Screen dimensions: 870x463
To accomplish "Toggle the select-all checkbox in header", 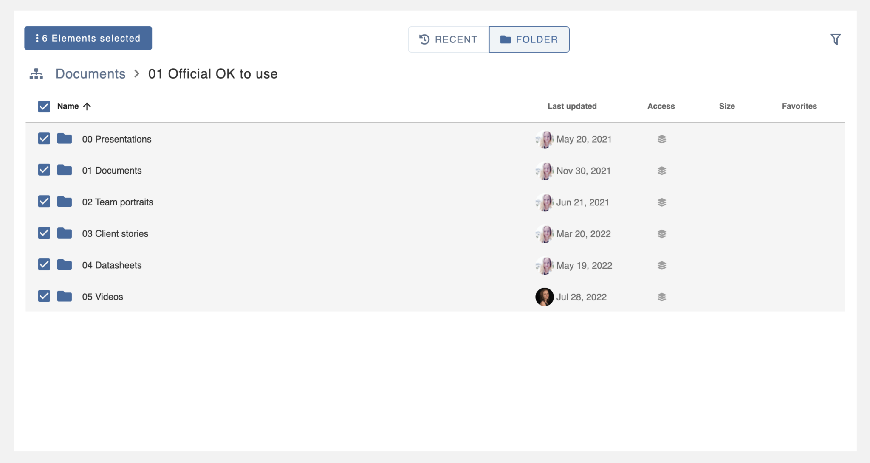I will (x=44, y=106).
